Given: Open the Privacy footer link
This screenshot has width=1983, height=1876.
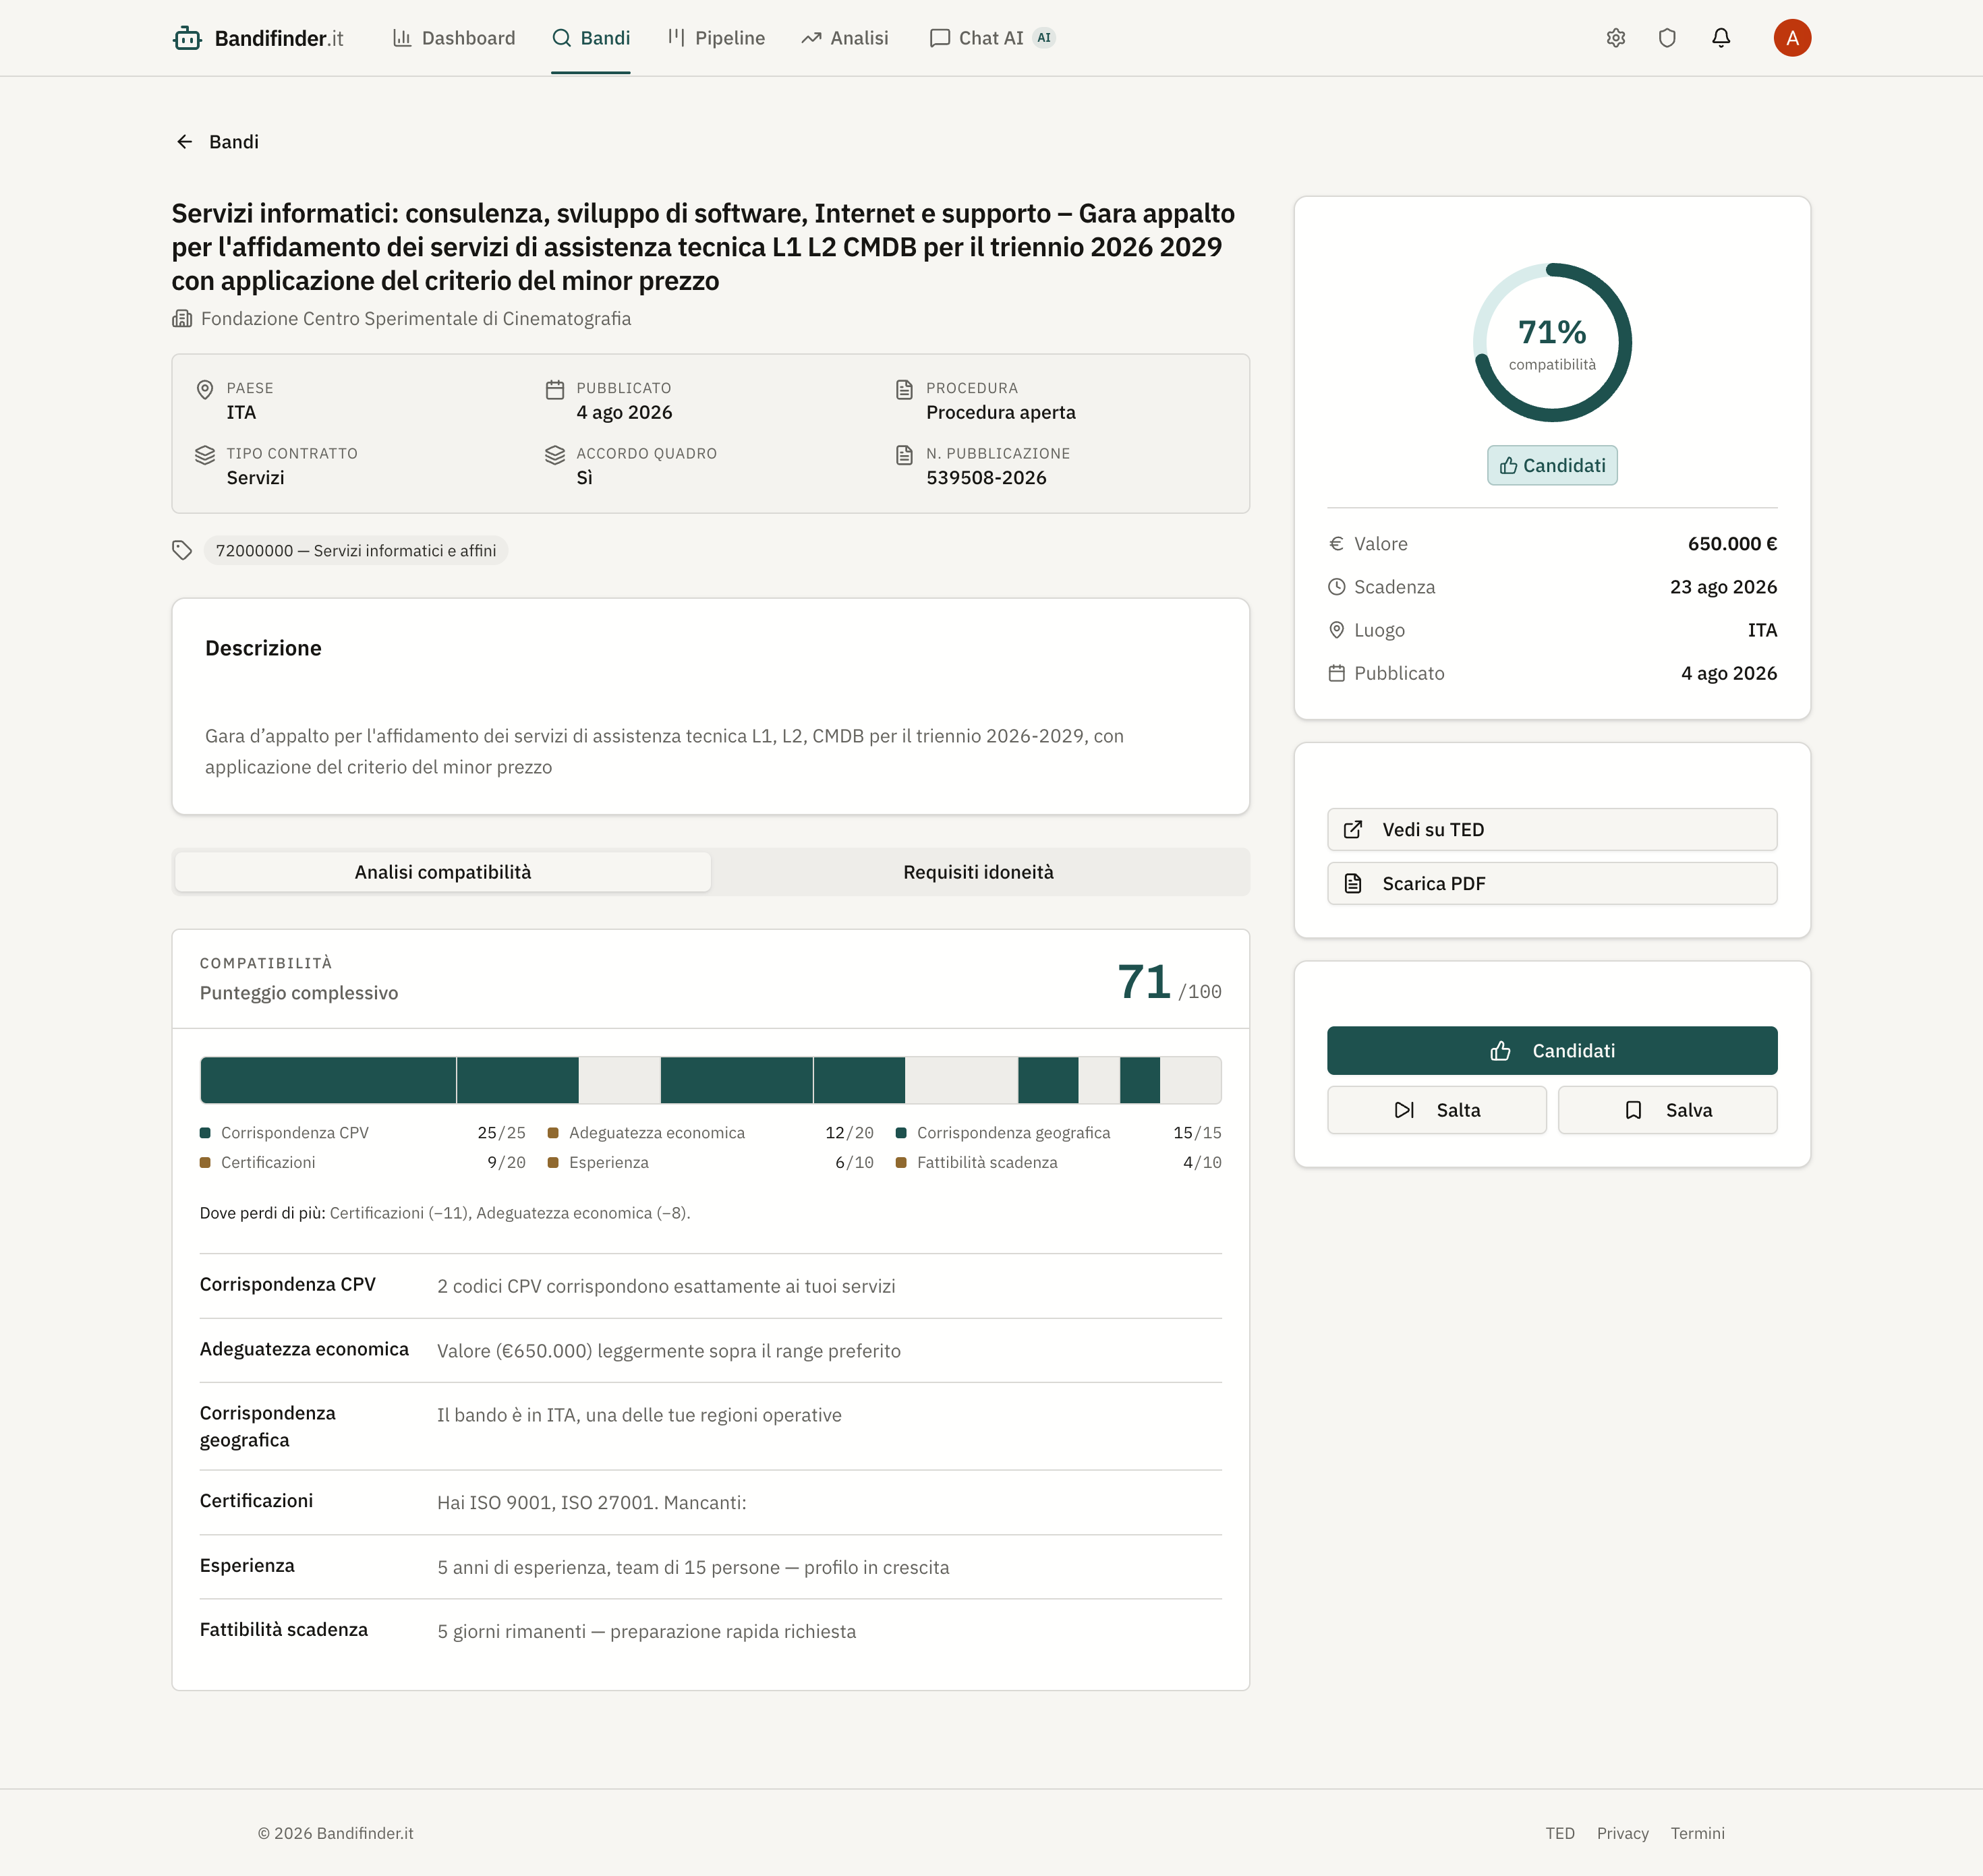Looking at the screenshot, I should [1622, 1833].
